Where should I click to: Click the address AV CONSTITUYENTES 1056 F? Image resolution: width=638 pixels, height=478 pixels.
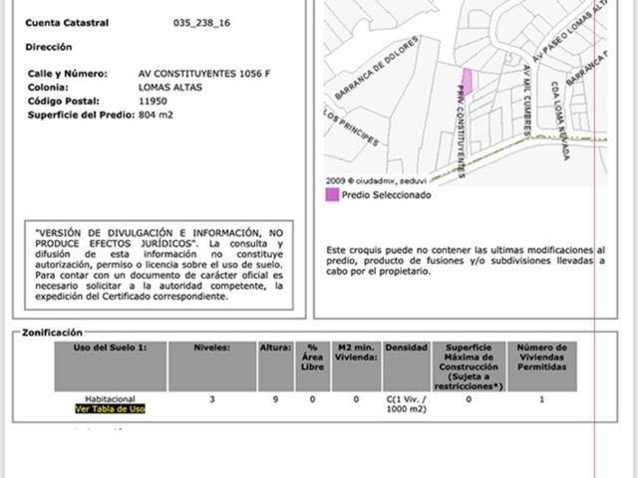tap(204, 74)
